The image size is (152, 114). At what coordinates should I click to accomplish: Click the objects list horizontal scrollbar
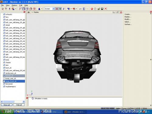coord(13,102)
